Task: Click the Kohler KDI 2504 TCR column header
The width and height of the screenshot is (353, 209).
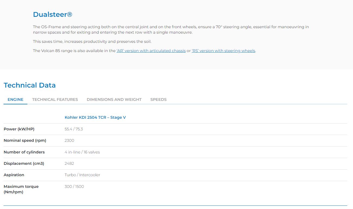Action: [95, 117]
